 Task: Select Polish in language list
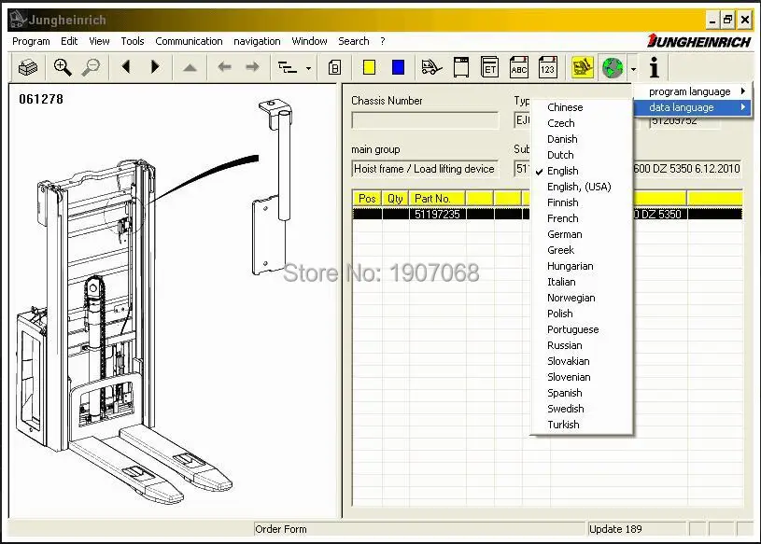583,314
